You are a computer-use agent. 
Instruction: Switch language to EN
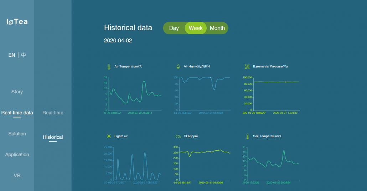[x=12, y=55]
